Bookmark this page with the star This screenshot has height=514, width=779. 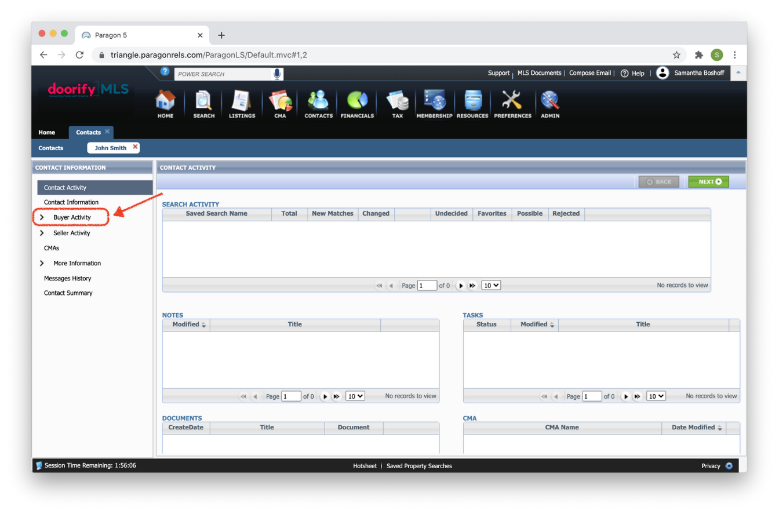click(676, 55)
